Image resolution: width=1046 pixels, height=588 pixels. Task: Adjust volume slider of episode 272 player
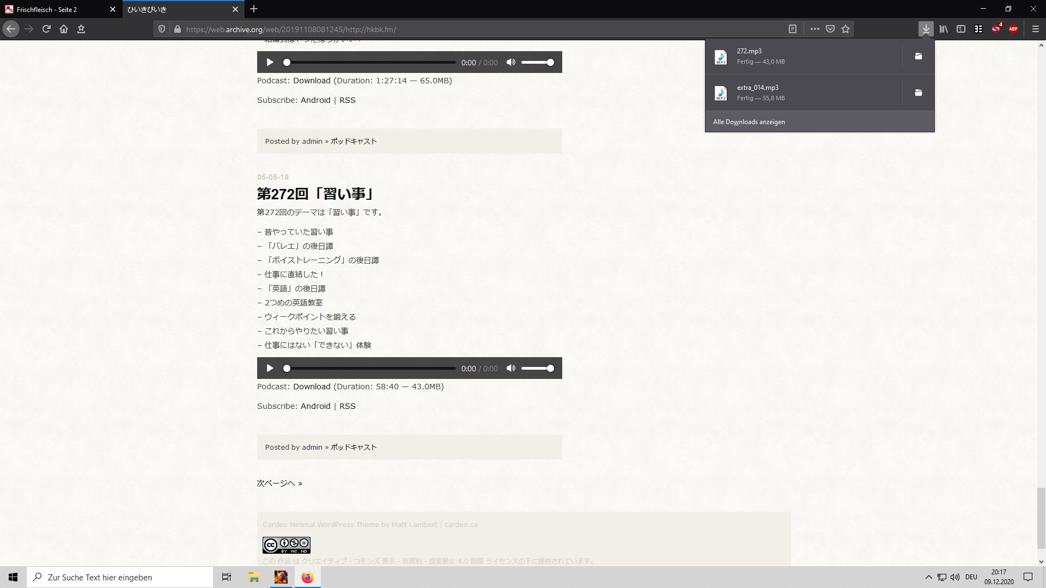point(537,369)
